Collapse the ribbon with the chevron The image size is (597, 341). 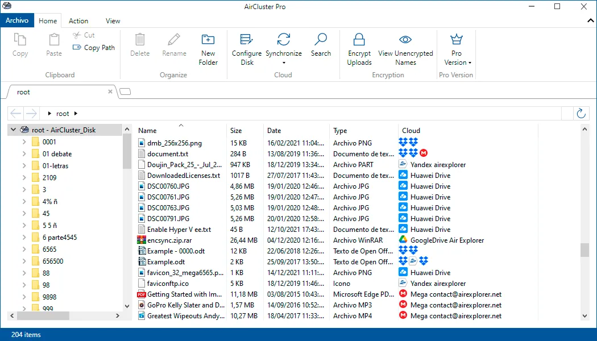coord(590,21)
